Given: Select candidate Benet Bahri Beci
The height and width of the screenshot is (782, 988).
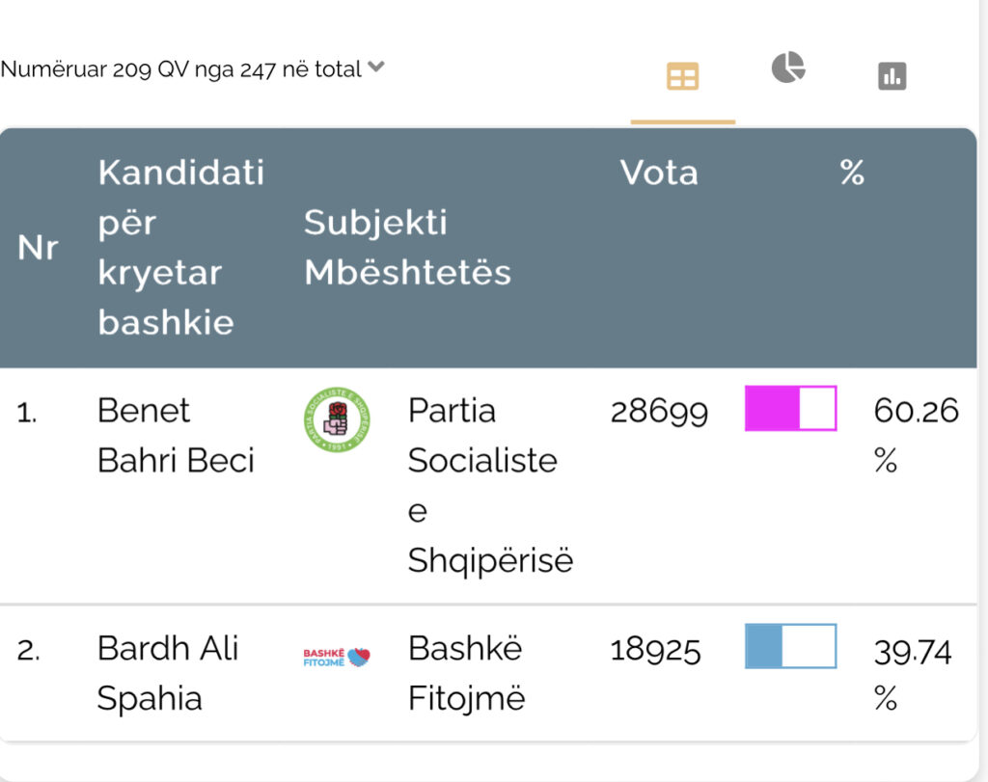Looking at the screenshot, I should [175, 435].
